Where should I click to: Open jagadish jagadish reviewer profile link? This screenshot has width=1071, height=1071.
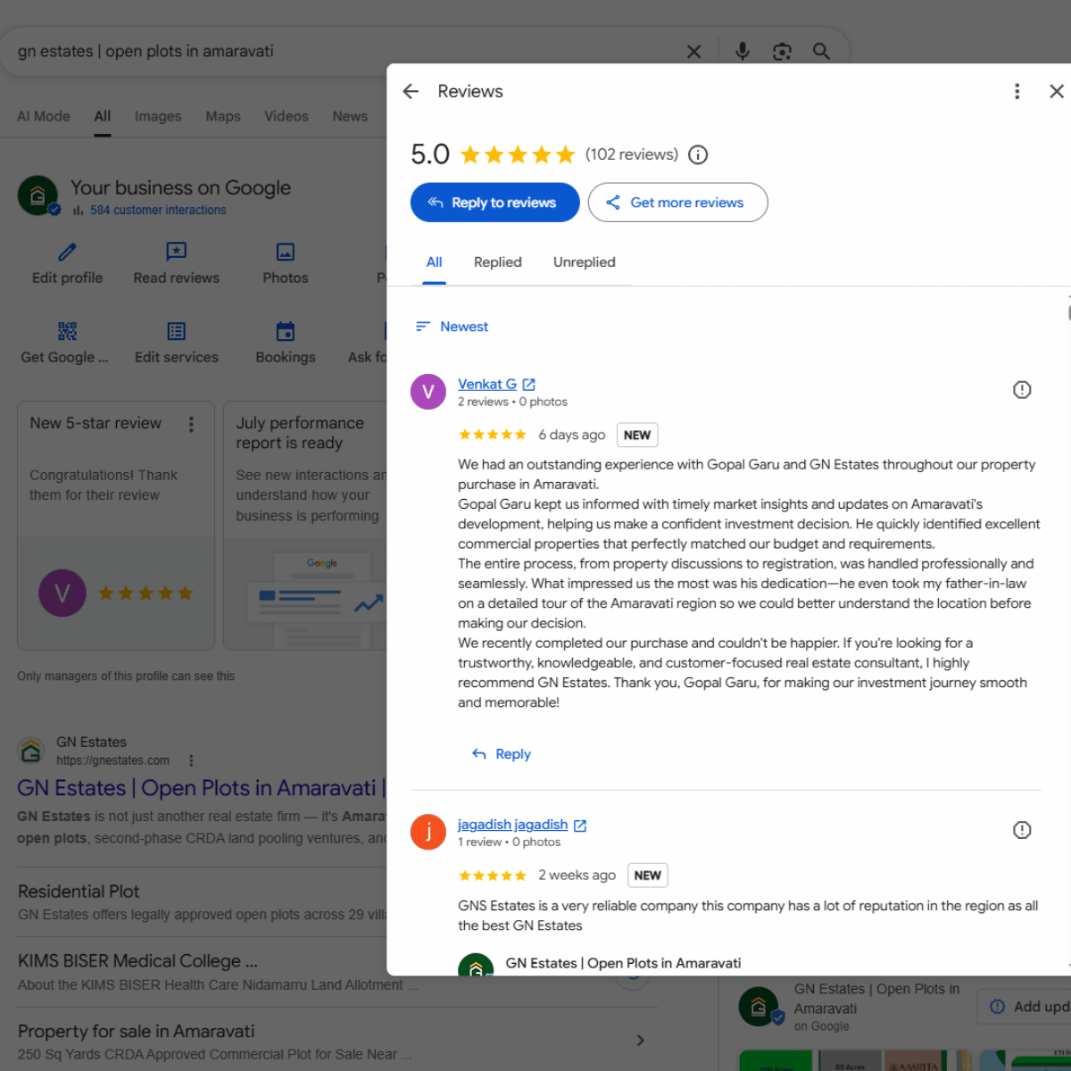click(x=512, y=825)
